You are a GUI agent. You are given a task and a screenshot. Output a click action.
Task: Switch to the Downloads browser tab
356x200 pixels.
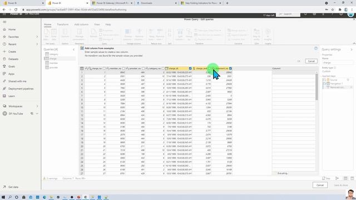[156, 3]
